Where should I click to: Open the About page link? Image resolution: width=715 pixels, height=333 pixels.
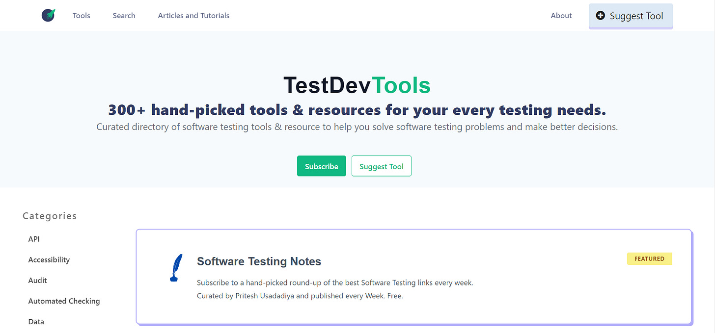tap(561, 16)
